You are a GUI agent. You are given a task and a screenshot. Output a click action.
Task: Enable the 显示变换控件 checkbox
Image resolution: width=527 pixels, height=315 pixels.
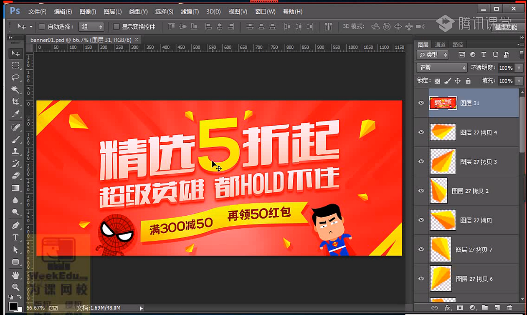(x=117, y=27)
